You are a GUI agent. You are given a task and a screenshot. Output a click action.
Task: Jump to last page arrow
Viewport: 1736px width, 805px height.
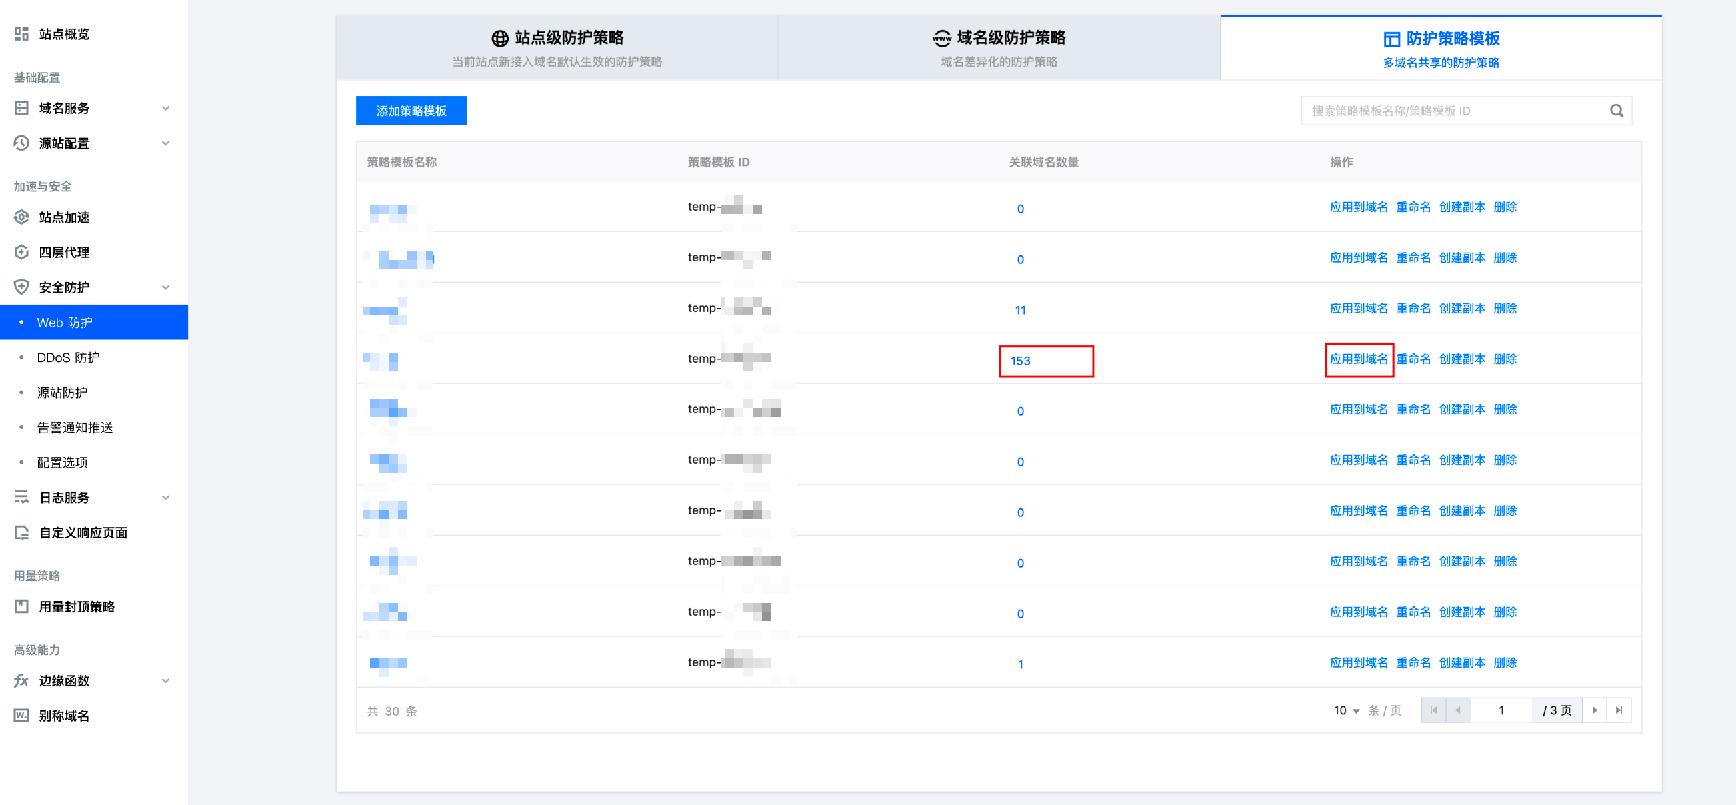tap(1618, 710)
